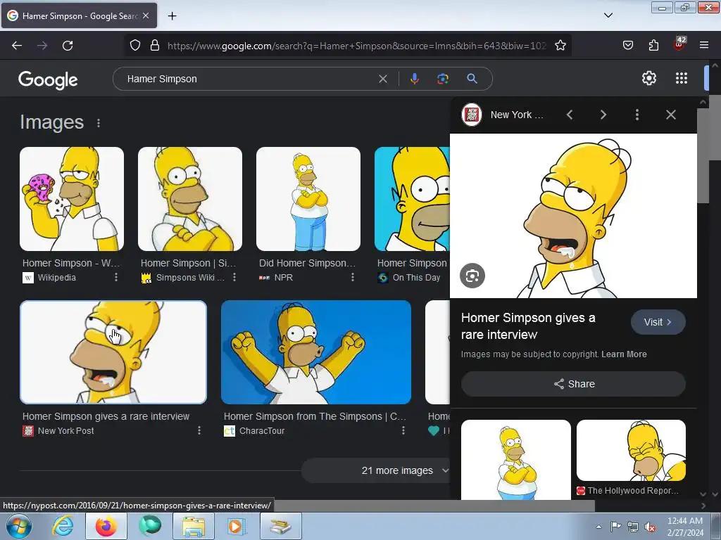Viewport: 721px width, 540px height.
Task: Open the NPR Homer Simpson thumbnail
Action: pyautogui.click(x=308, y=199)
